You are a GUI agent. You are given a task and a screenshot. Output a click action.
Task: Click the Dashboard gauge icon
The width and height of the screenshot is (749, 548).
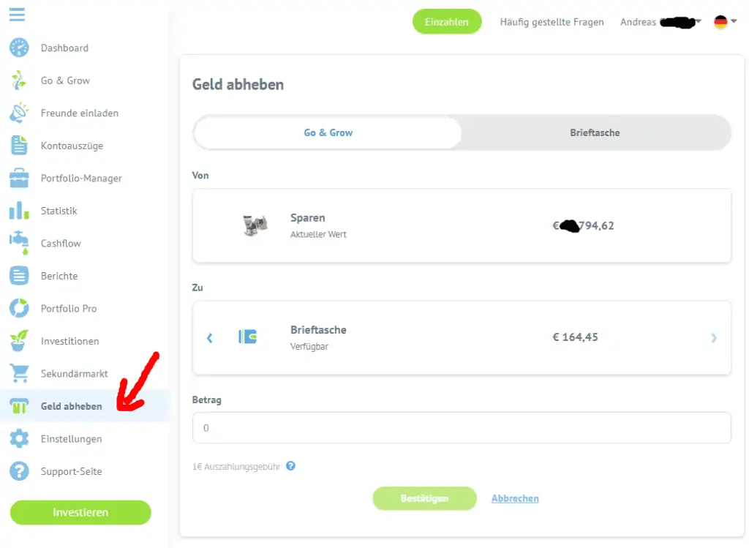click(x=19, y=48)
